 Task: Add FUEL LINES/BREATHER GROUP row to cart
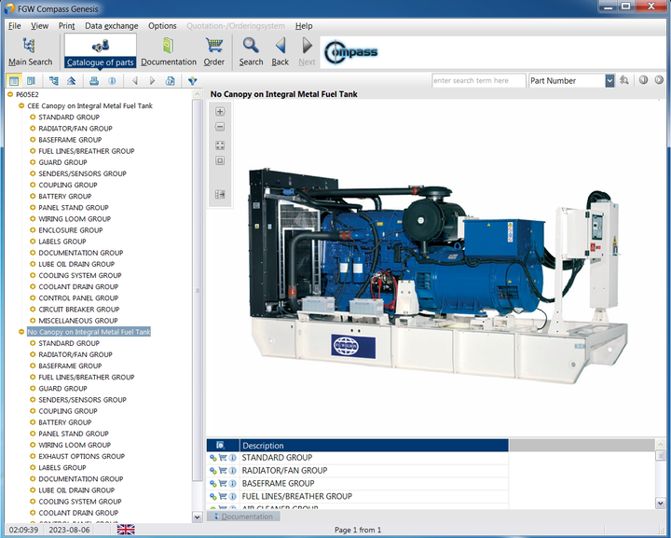[223, 496]
